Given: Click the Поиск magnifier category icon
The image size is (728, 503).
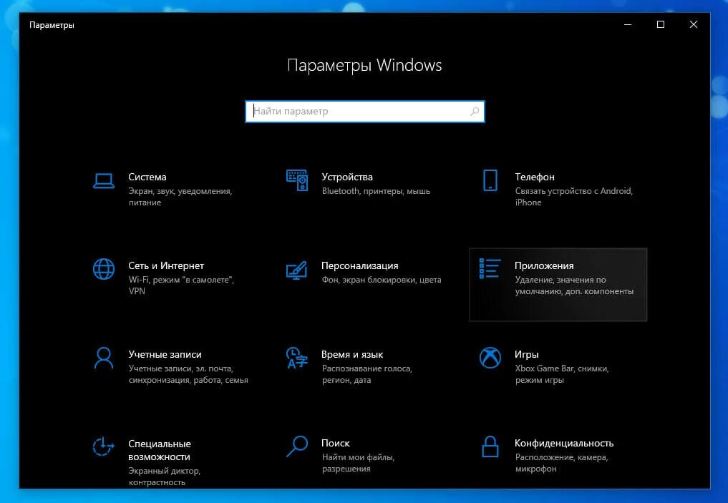Looking at the screenshot, I should click(297, 446).
